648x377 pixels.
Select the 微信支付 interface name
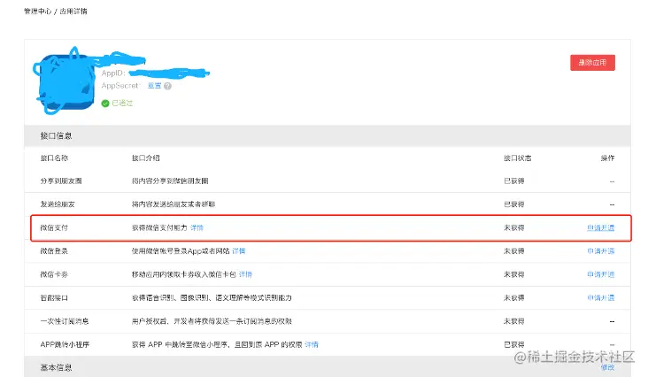point(54,227)
